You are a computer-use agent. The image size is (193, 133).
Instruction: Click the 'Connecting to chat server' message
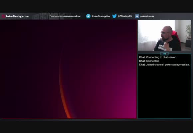(158, 57)
